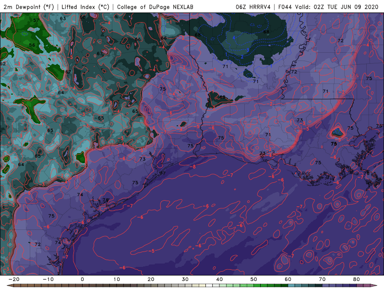The image size is (384, 288).
Task: Click the "77" dewpoint value on the coast
Action: [162, 173]
